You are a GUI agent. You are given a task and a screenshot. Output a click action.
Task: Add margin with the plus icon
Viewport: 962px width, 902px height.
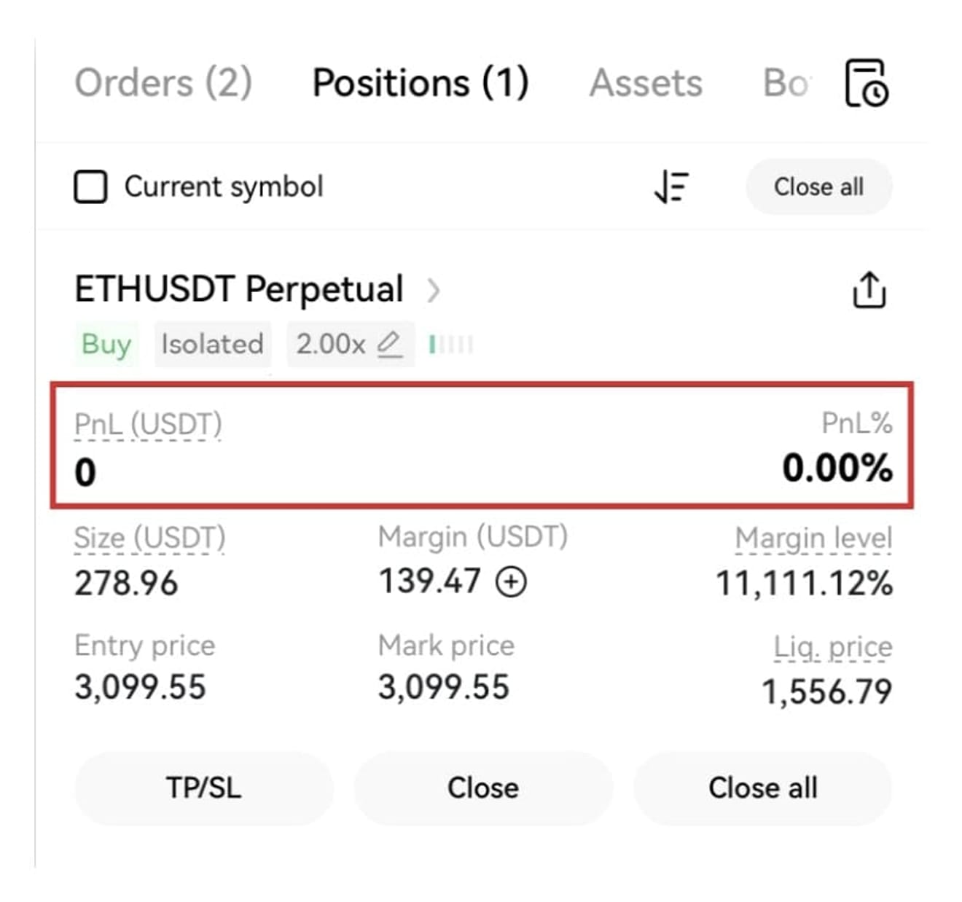tap(511, 581)
